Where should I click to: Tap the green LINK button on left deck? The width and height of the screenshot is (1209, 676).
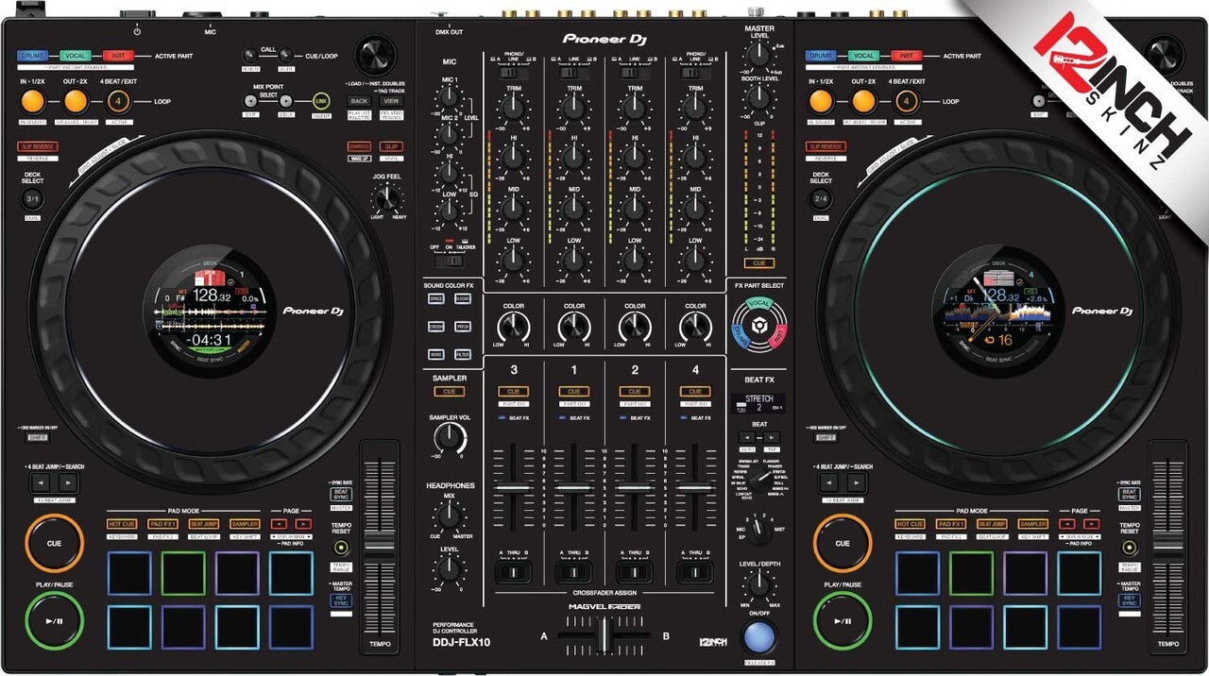coord(321,101)
